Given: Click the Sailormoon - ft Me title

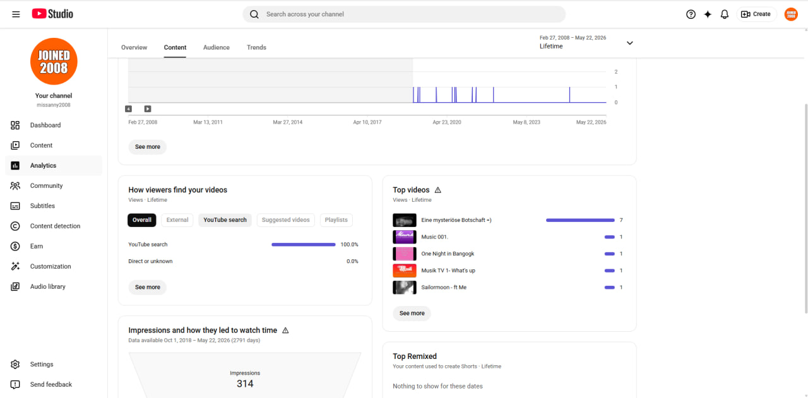Looking at the screenshot, I should 444,287.
